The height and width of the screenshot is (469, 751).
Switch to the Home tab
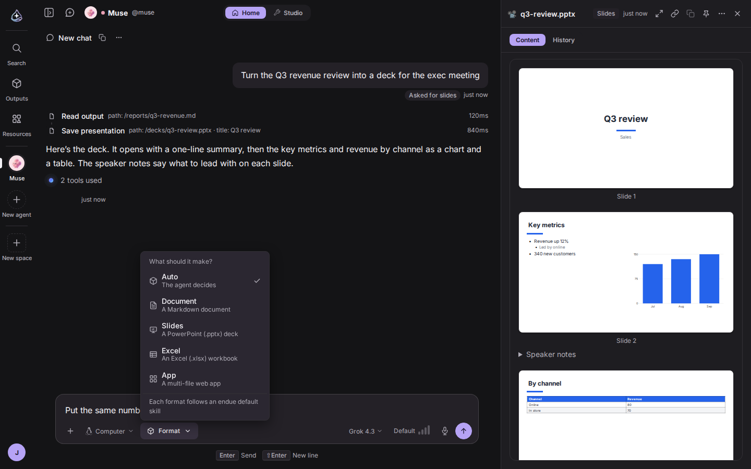[246, 13]
